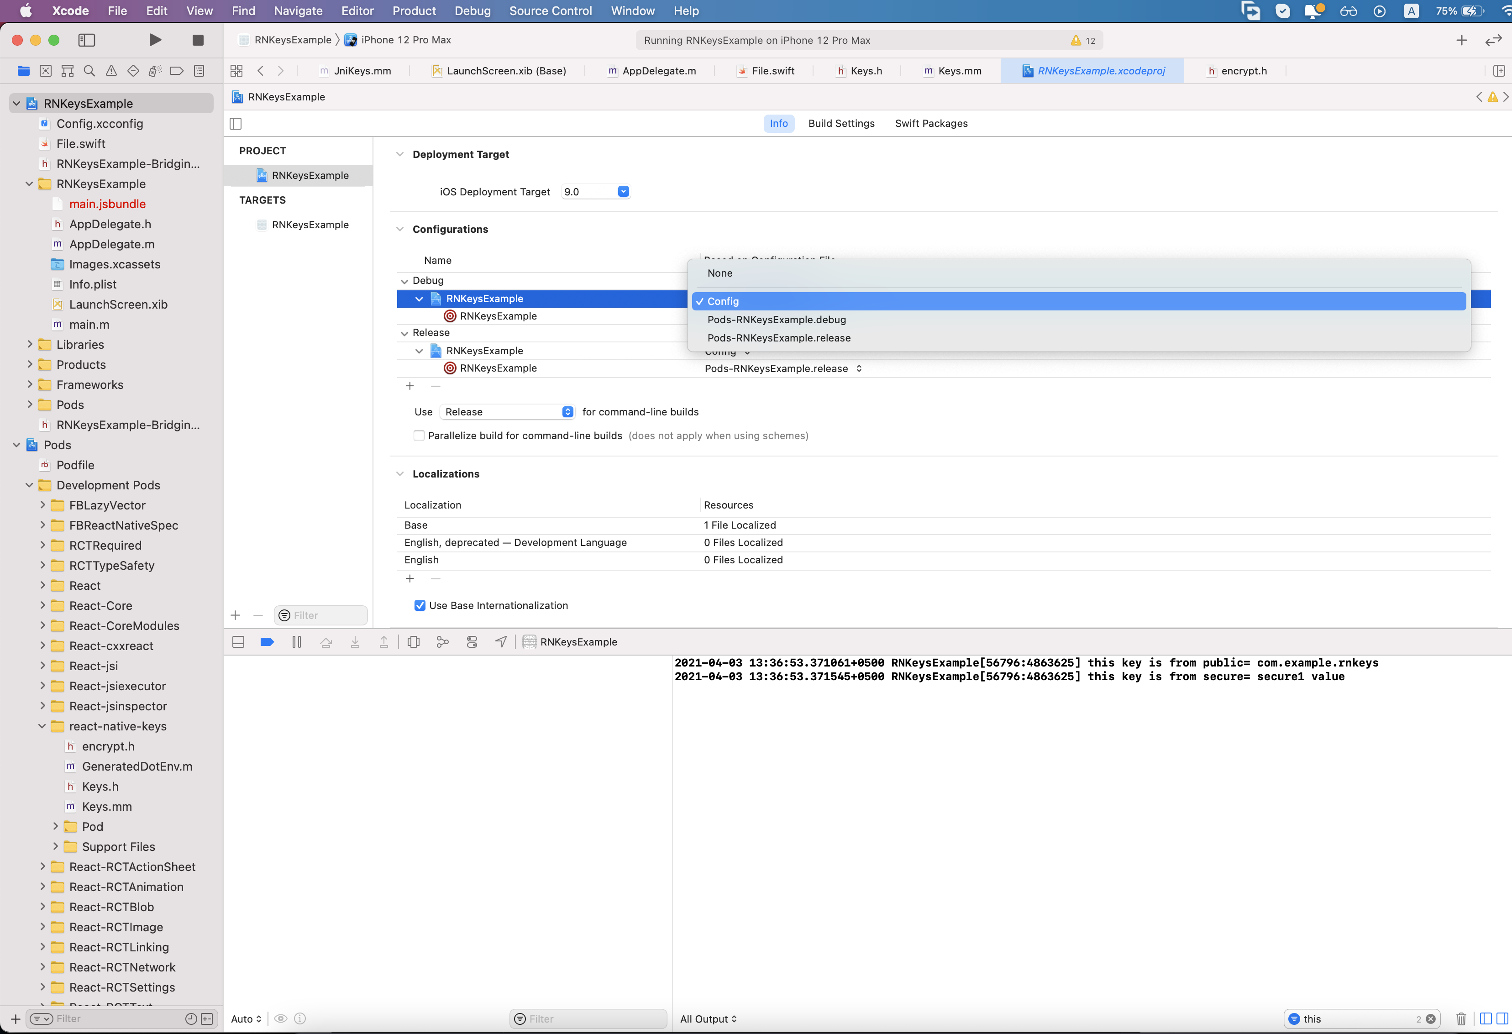Screen dimensions: 1512x1034
Task: Uncheck Use Base Internationalization
Action: [x=420, y=605]
